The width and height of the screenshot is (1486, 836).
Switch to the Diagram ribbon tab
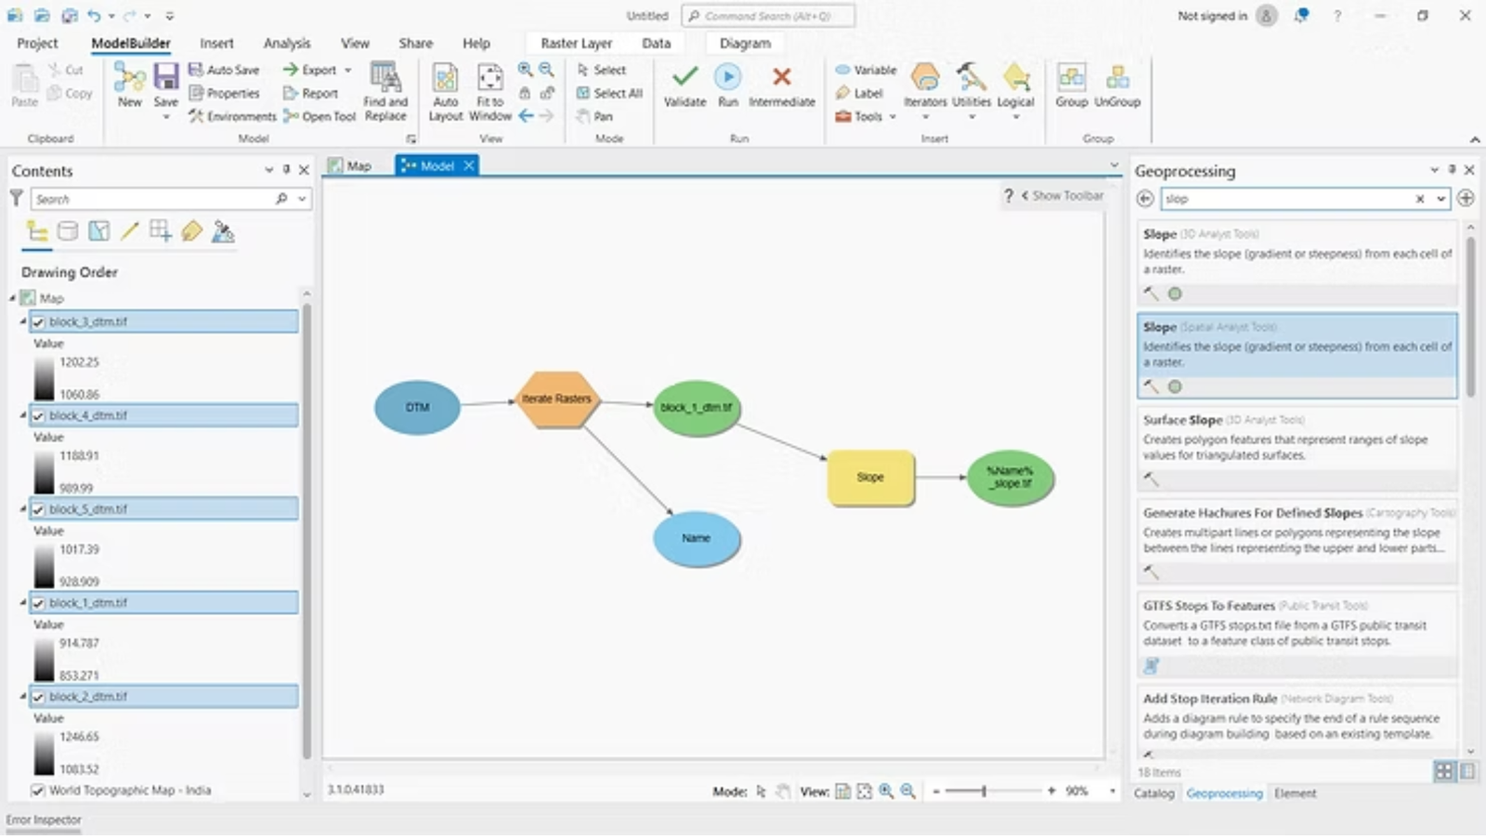(x=743, y=43)
